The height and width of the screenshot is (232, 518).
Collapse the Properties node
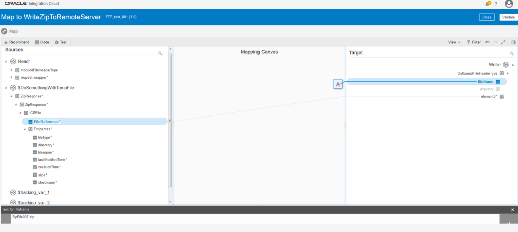[25, 129]
